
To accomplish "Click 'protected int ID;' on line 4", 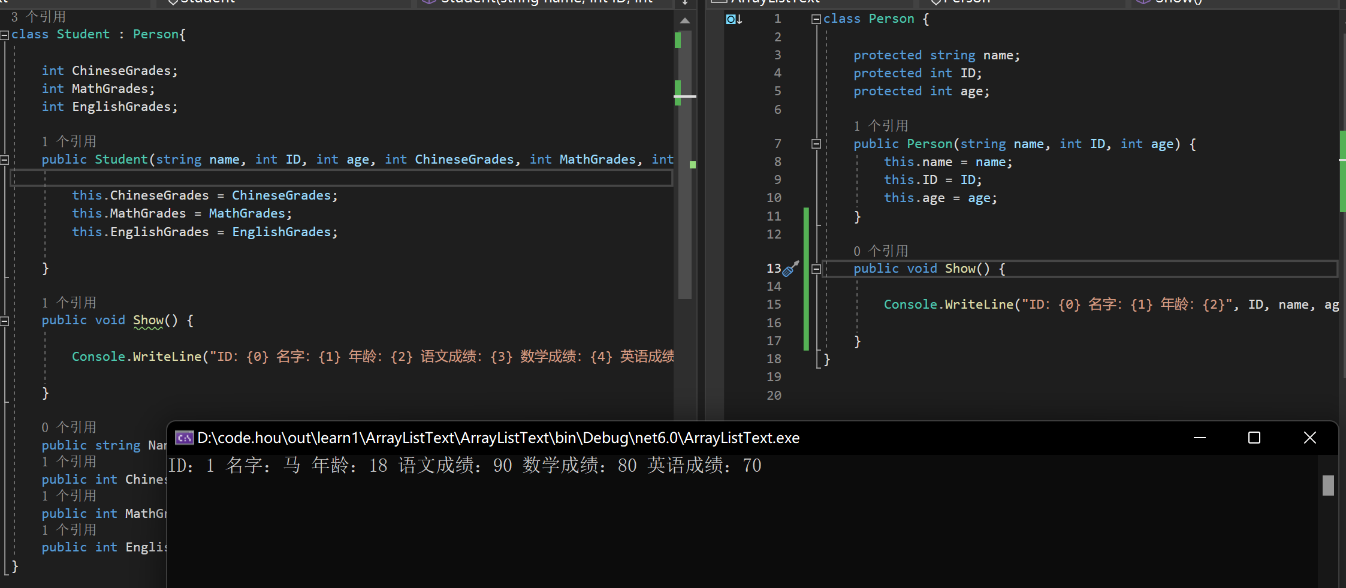I will tap(918, 73).
